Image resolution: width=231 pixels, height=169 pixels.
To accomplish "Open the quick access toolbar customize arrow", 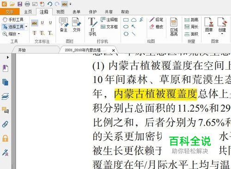I will [x=71, y=4].
